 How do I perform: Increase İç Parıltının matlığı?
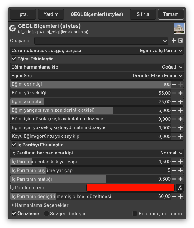(x=181, y=179)
